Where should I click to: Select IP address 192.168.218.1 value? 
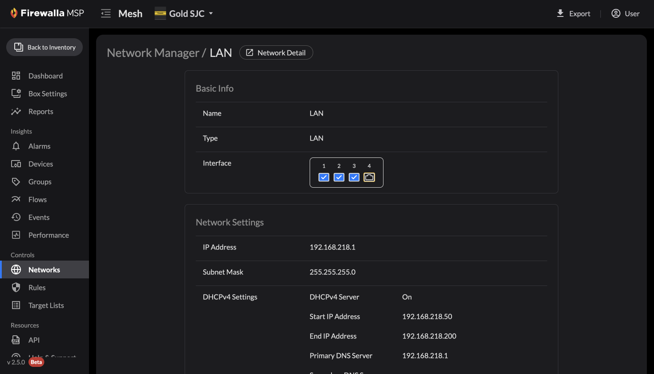point(332,247)
